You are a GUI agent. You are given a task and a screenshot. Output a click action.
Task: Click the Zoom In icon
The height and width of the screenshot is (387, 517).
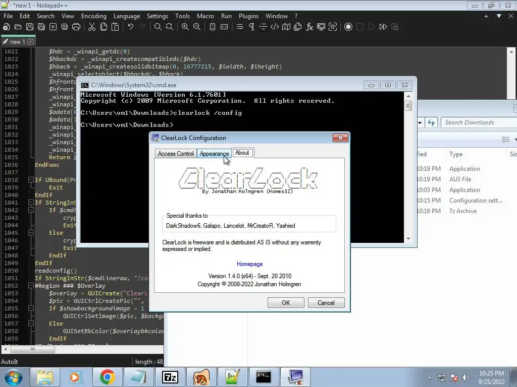(185, 27)
